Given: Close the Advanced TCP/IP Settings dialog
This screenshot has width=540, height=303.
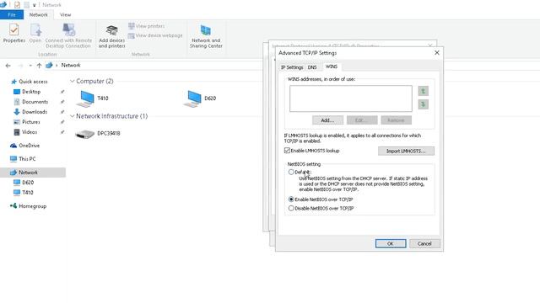Looking at the screenshot, I should tap(437, 52).
